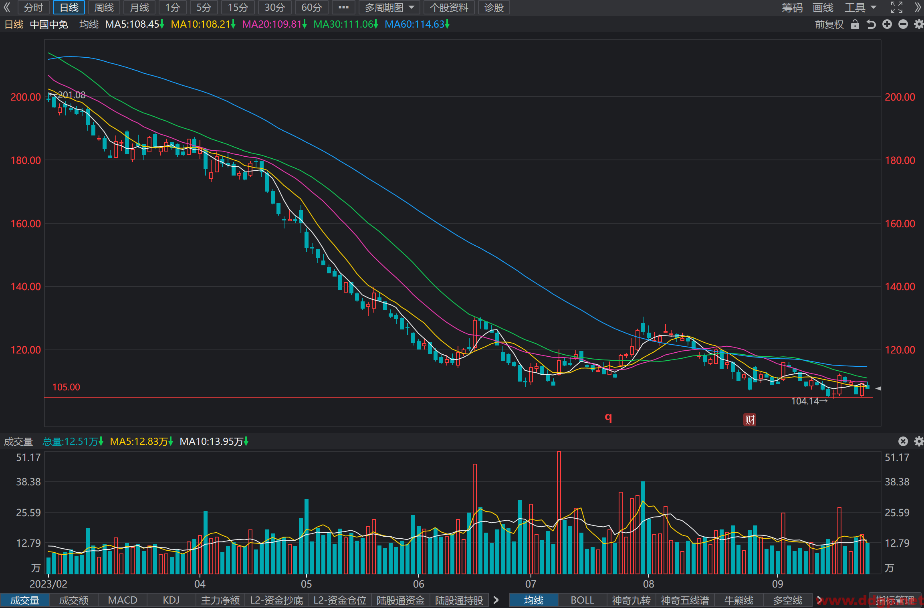
Task: Expand the 工具 tools dropdown
Action: pos(861,7)
